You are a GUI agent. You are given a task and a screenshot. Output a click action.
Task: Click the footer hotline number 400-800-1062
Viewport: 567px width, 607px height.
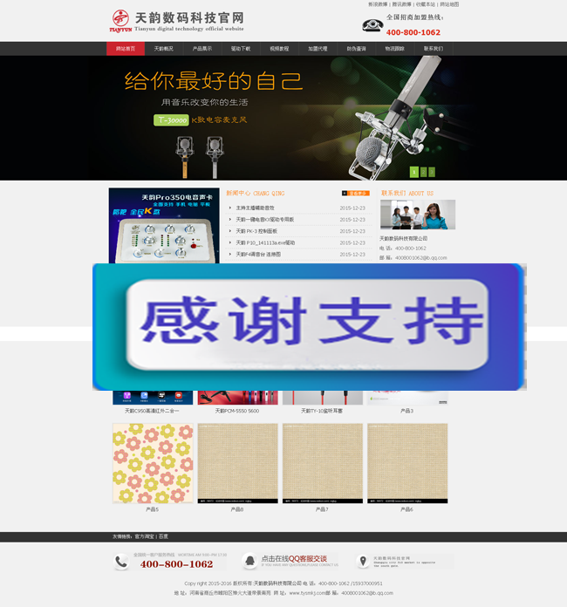176,564
